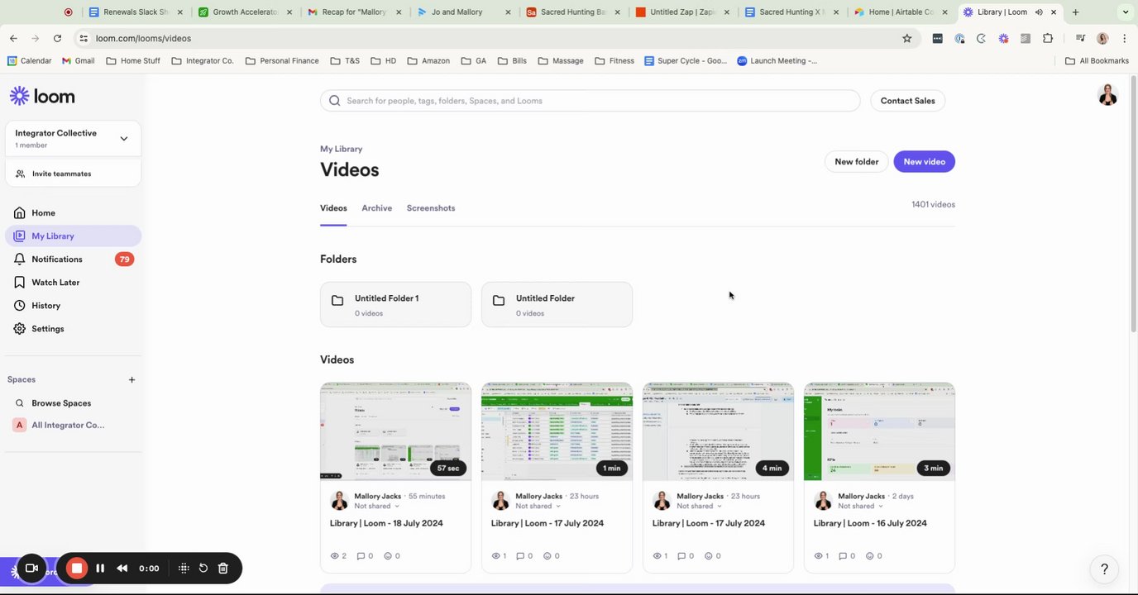The image size is (1138, 595).
Task: Click reactions emoji icon on 16 July video
Action: pyautogui.click(x=870, y=556)
